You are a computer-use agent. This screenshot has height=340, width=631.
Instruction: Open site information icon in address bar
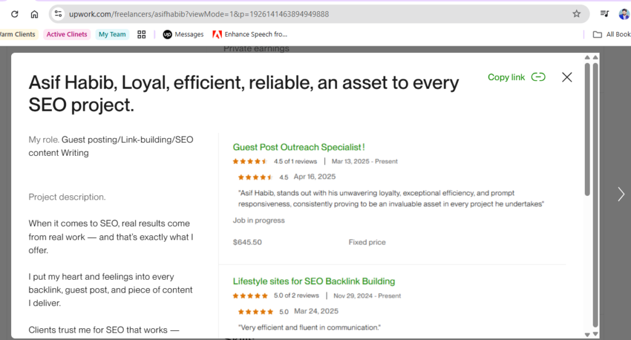pyautogui.click(x=58, y=14)
